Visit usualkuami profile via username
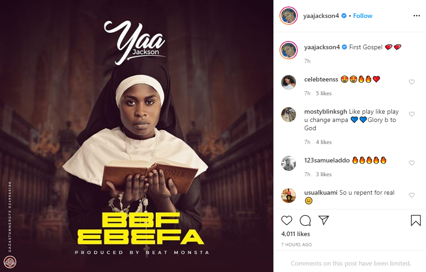This screenshot has width=426, height=272. 321,192
